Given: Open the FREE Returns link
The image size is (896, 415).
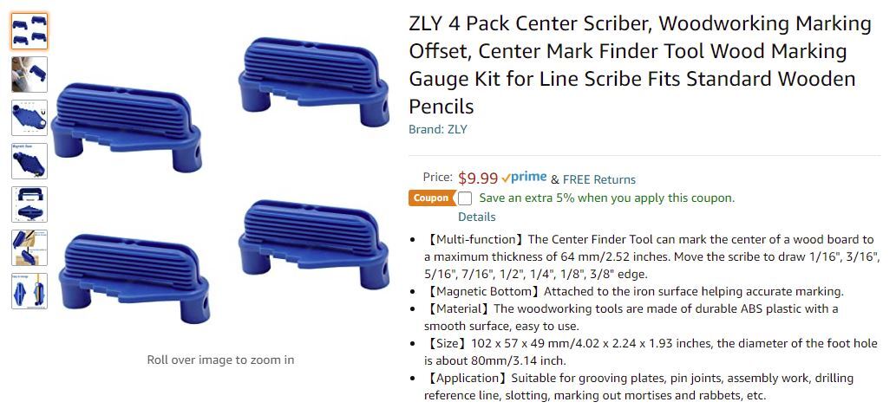Looking at the screenshot, I should pyautogui.click(x=599, y=179).
